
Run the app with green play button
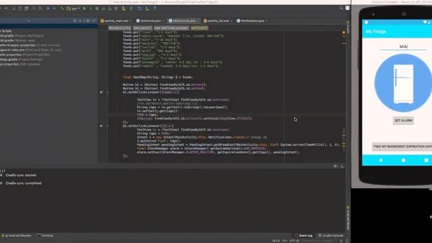tap(84, 9)
